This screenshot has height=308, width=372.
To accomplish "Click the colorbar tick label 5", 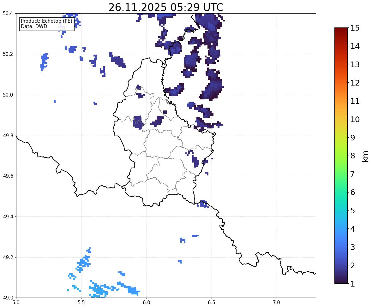I will click(353, 210).
